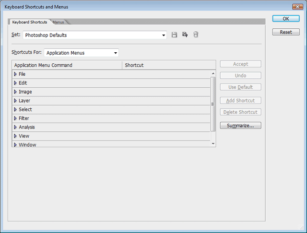307x233 pixels.
Task: Select the Keyboard Shortcuts tab
Action: (x=30, y=22)
